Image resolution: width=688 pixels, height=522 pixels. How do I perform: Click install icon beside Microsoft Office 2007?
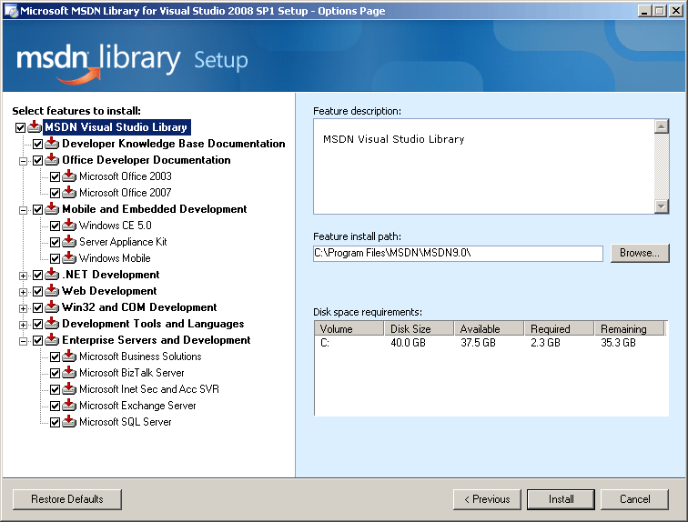[69, 193]
